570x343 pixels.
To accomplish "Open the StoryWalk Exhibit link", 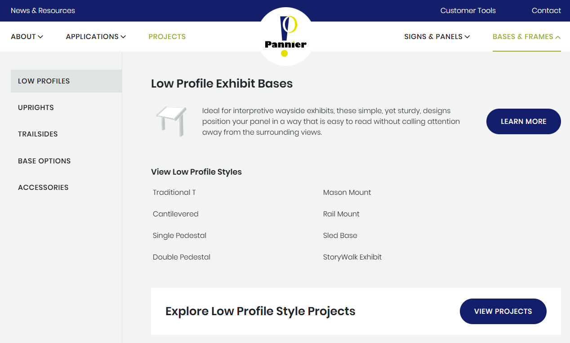I will pyautogui.click(x=352, y=257).
